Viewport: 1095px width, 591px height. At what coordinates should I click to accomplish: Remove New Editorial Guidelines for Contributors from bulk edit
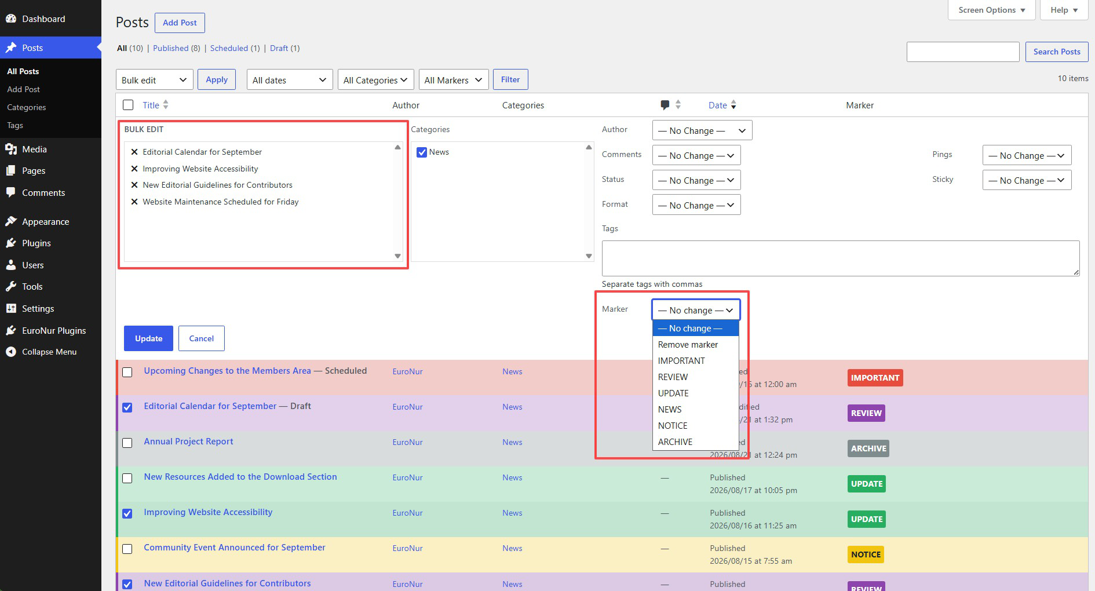(134, 185)
